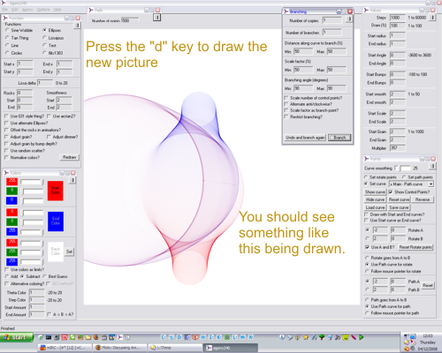The image size is (442, 353).
Task: Click the green play arrow taskbar icon
Action: click(362, 337)
